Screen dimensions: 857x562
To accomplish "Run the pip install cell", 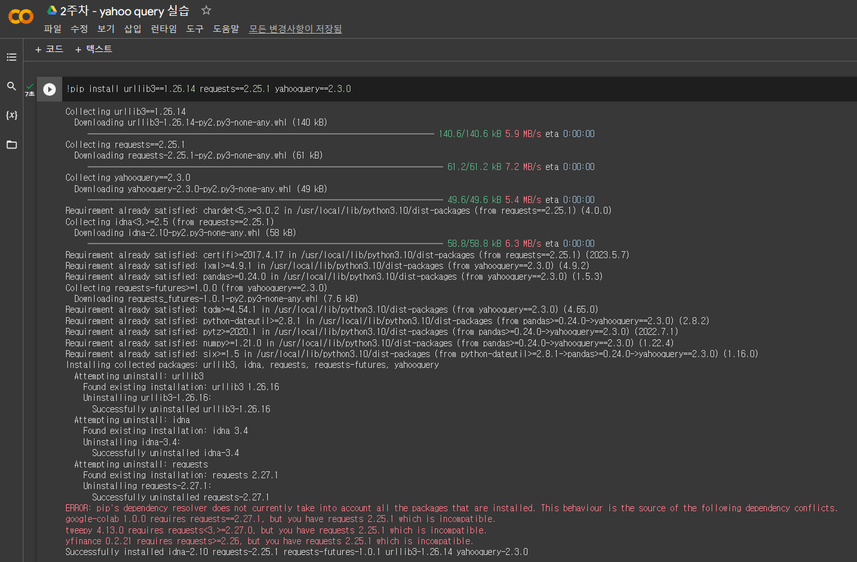I will point(50,89).
